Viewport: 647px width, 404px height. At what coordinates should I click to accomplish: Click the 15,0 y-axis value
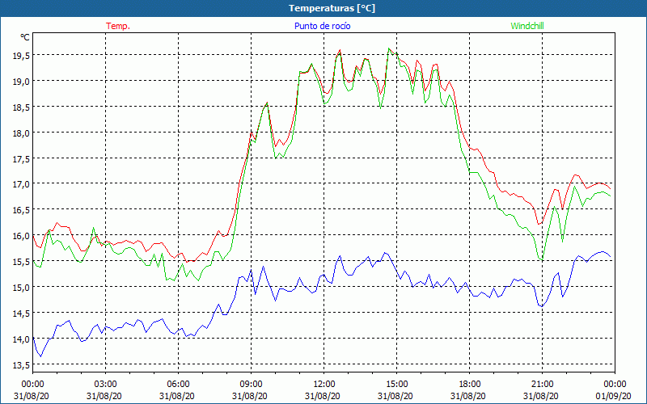[21, 288]
